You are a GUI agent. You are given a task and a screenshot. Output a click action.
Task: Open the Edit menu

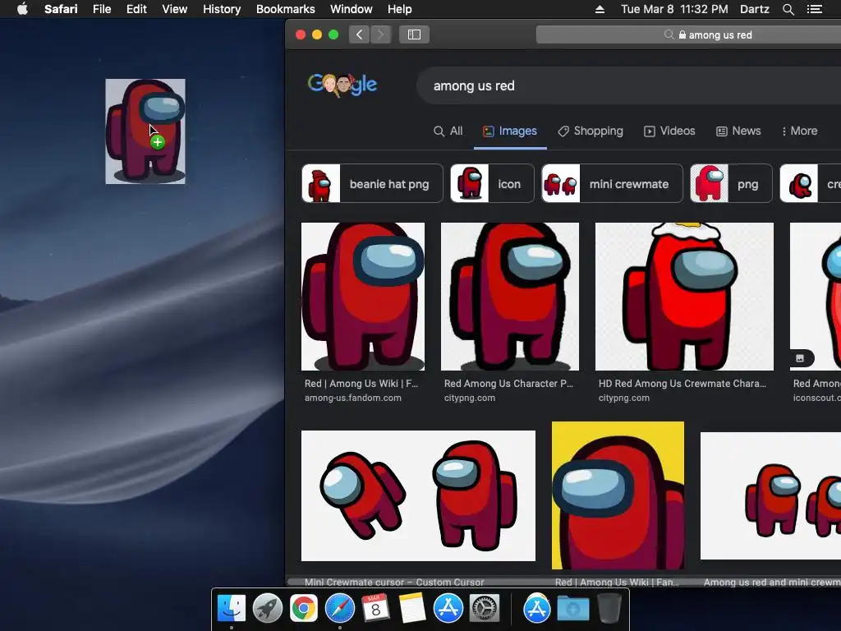[136, 9]
